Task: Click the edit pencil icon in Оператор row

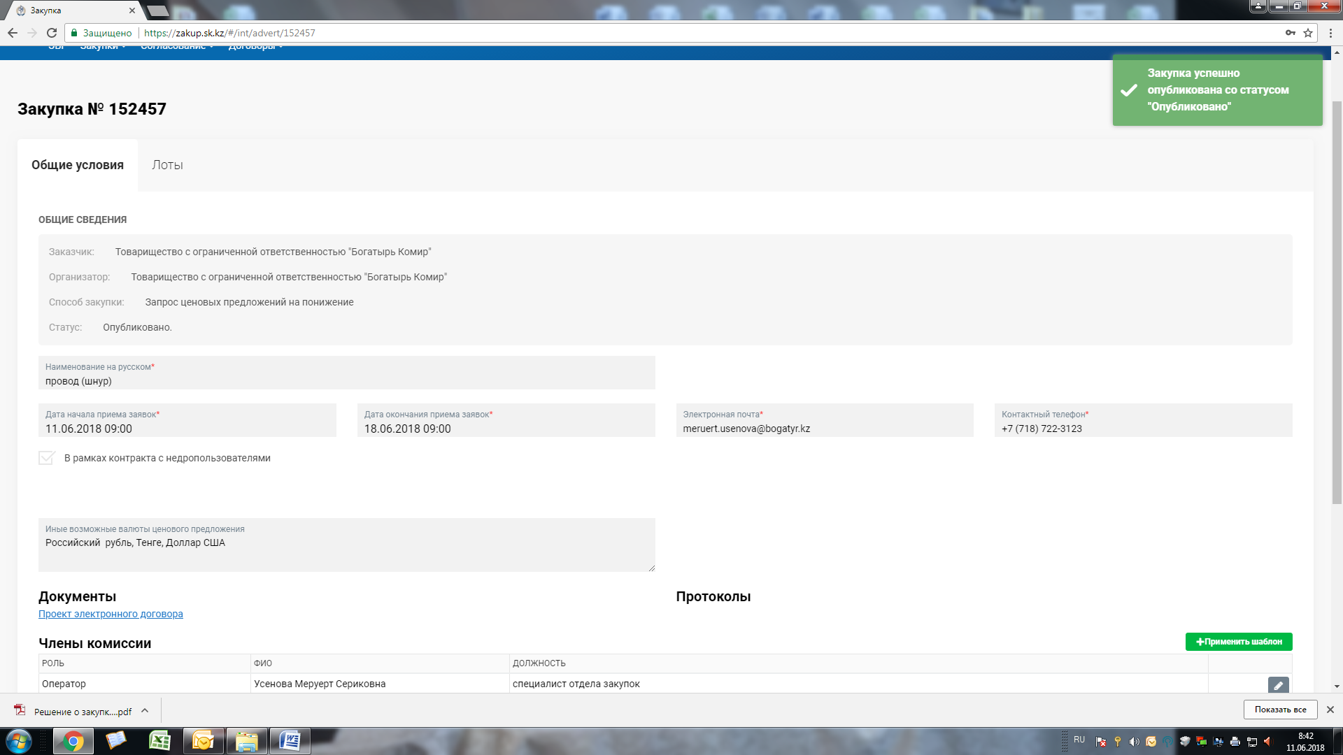Action: point(1278,685)
